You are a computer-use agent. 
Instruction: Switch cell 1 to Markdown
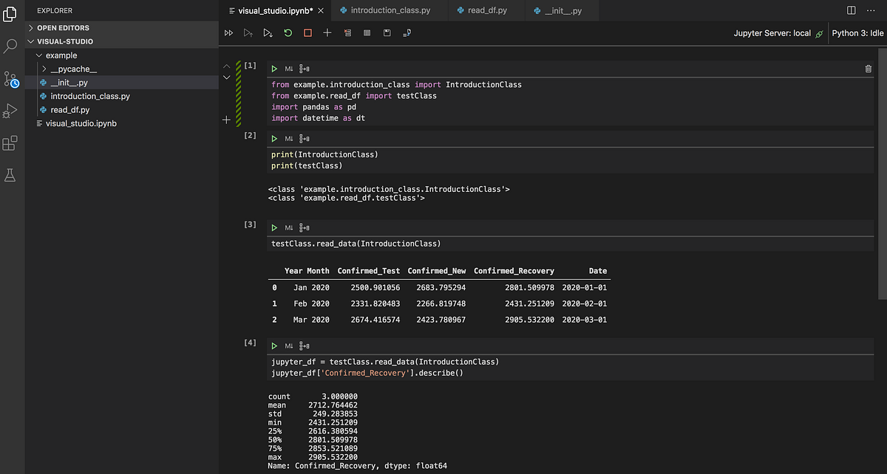289,69
